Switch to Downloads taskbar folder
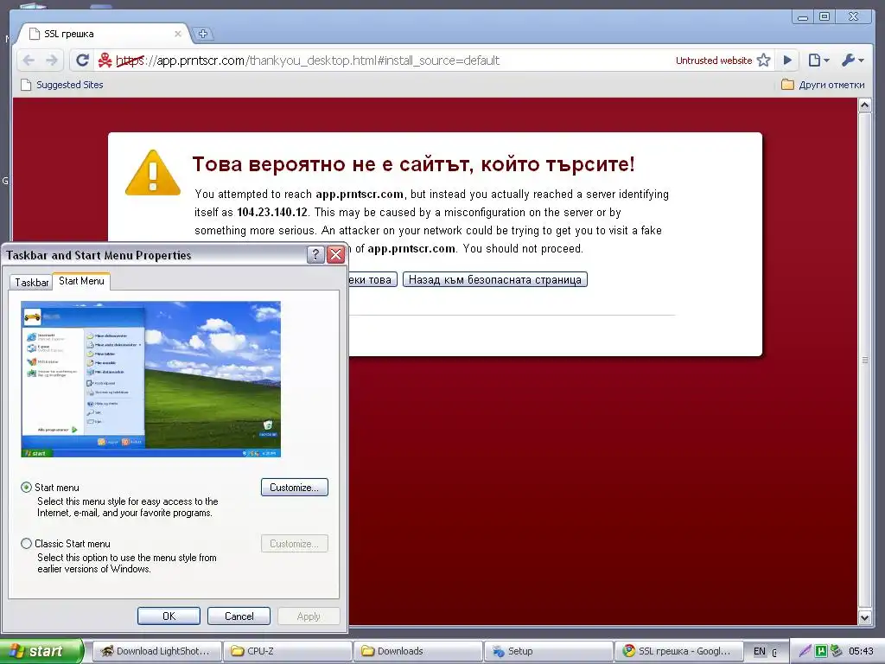885x664 pixels. tap(418, 651)
